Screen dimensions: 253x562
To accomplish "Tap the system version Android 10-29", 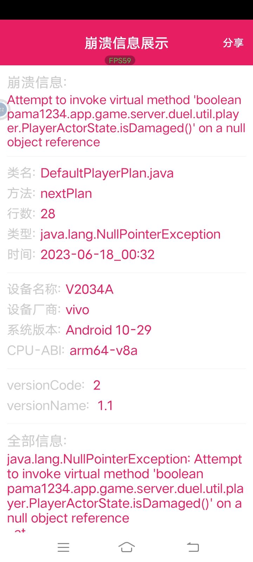I will tap(108, 330).
